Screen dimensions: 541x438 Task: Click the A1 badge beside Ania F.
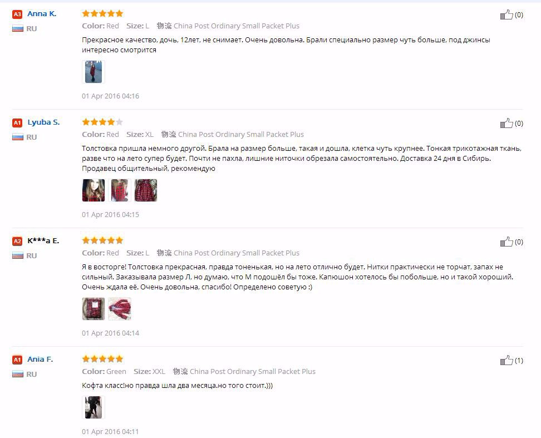(x=17, y=360)
